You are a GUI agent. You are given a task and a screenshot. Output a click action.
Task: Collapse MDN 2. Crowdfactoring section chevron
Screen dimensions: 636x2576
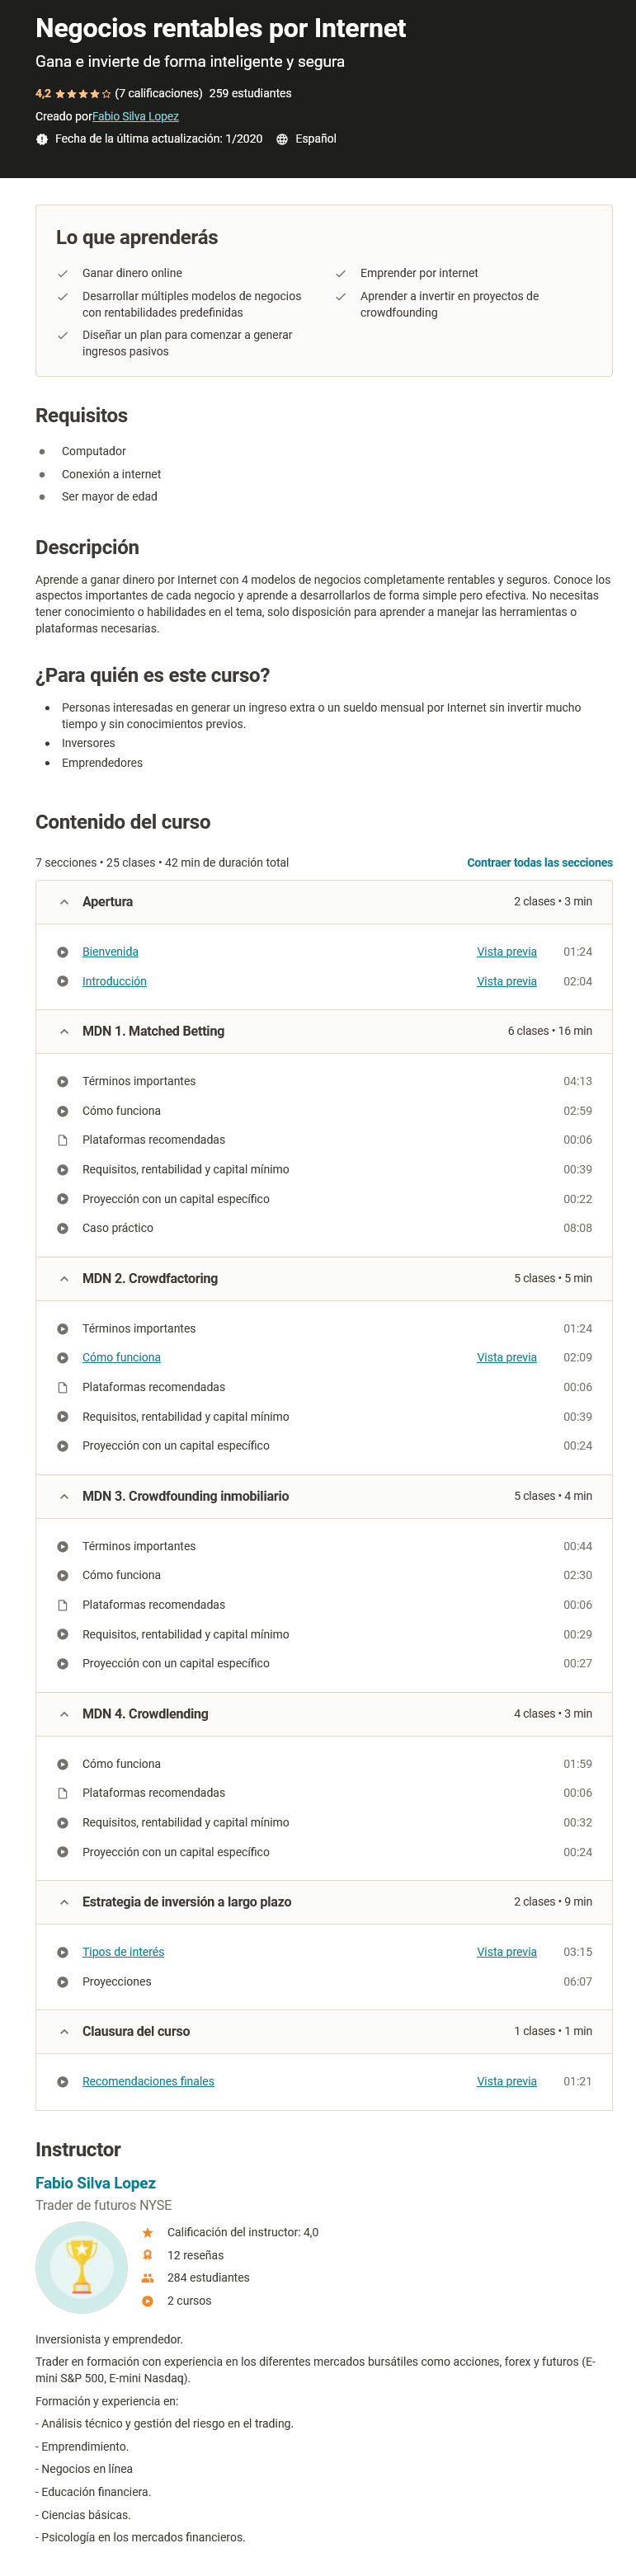(64, 1278)
